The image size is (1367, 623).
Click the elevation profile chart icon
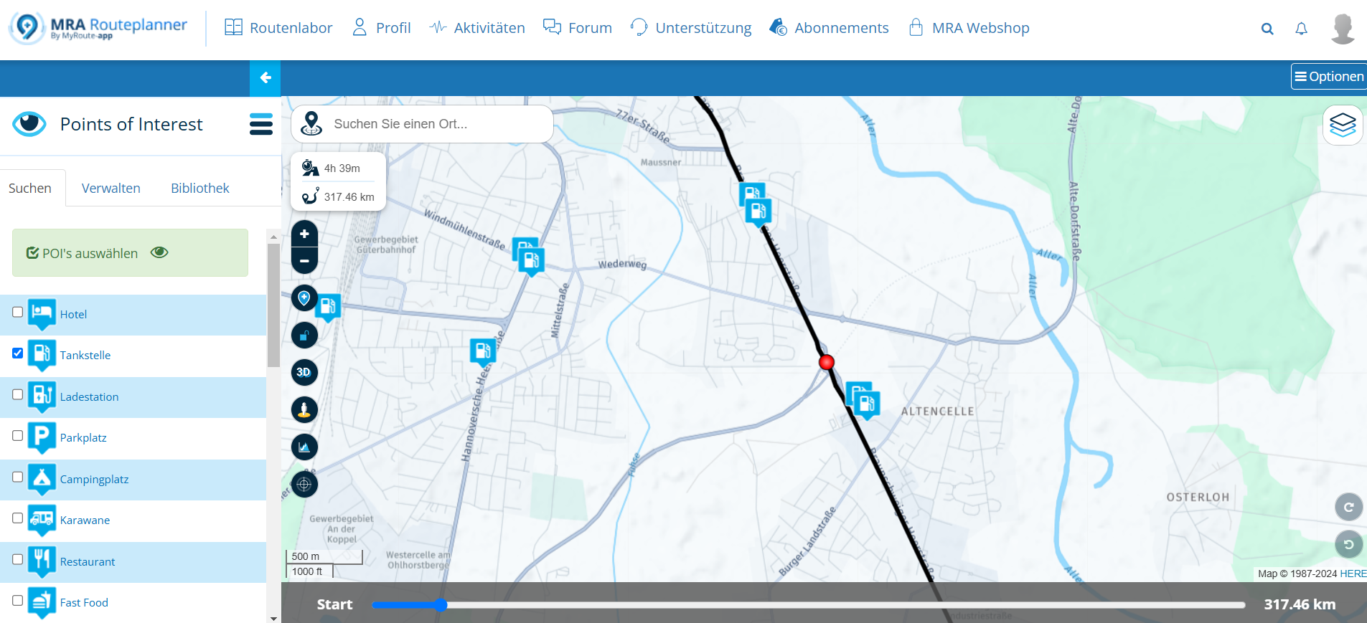pos(304,447)
